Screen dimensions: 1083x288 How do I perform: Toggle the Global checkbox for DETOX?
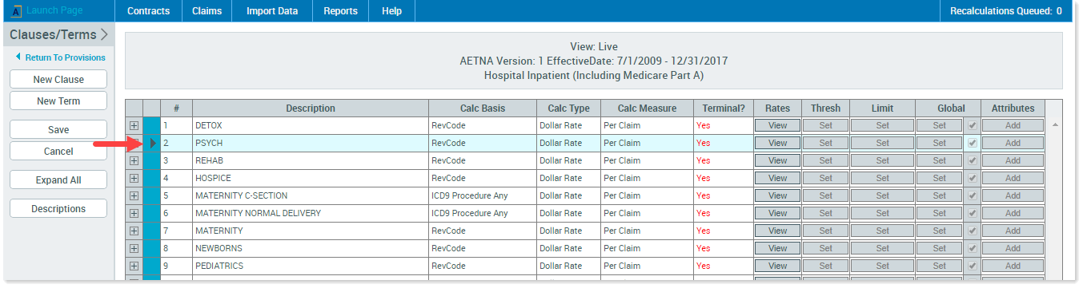(972, 125)
